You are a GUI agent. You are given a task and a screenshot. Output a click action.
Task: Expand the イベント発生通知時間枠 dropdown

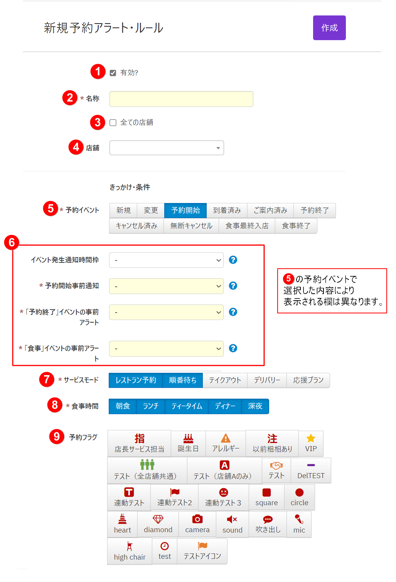(166, 261)
